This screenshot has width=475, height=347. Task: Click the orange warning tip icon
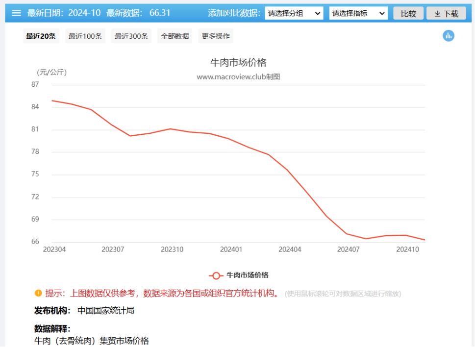pyautogui.click(x=38, y=294)
